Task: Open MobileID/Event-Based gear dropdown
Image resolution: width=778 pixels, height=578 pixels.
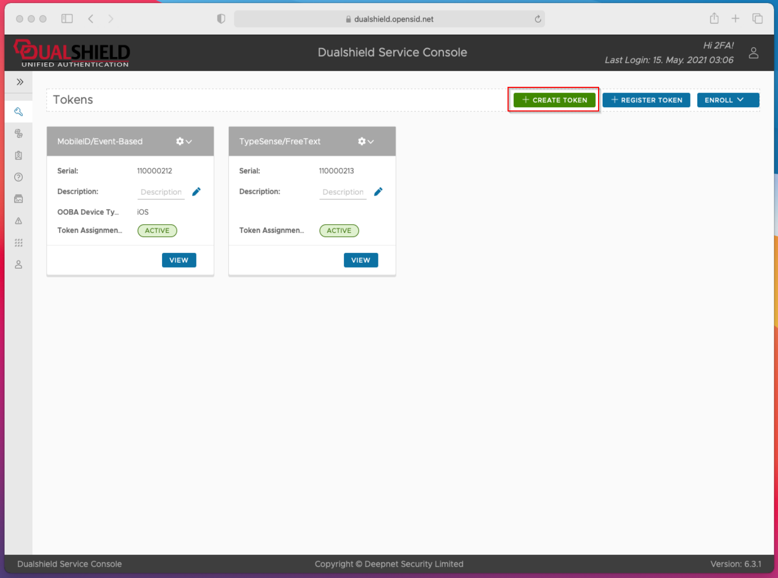Action: (184, 141)
